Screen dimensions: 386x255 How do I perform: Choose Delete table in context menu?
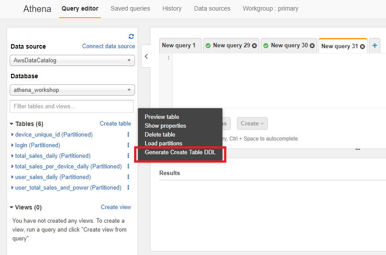click(x=160, y=135)
